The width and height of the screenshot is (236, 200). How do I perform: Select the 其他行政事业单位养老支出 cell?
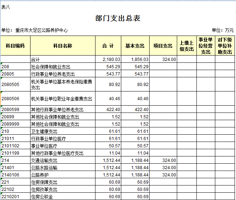tap(63, 109)
